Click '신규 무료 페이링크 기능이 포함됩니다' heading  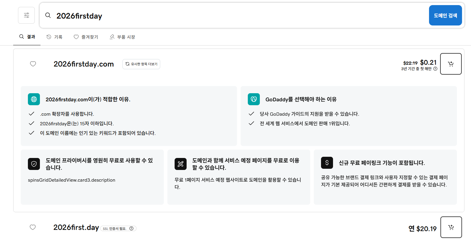coord(382,163)
